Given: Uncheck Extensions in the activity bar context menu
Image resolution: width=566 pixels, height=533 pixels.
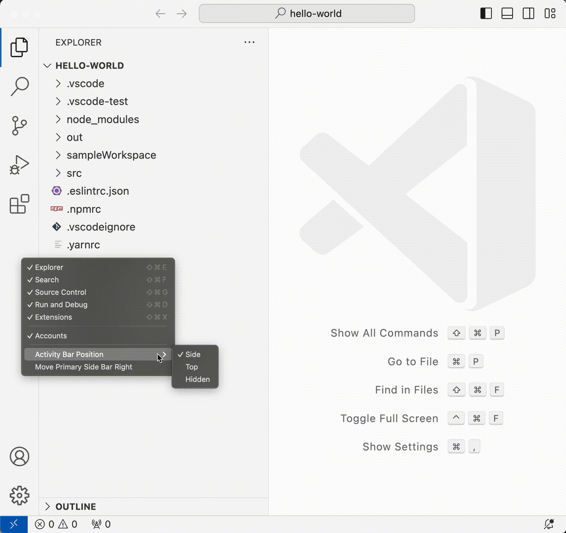Looking at the screenshot, I should [53, 317].
